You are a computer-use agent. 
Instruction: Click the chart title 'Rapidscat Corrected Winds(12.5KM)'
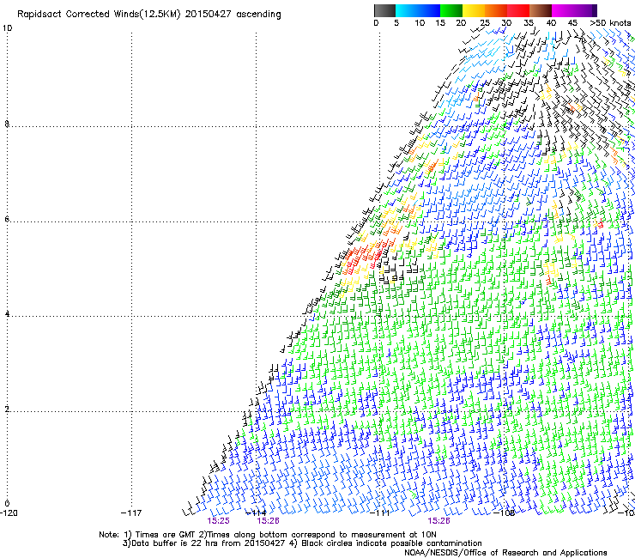click(99, 15)
